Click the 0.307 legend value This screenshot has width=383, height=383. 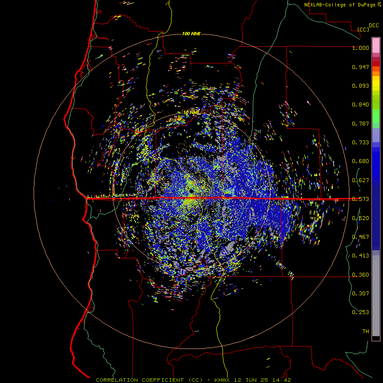tap(360, 294)
